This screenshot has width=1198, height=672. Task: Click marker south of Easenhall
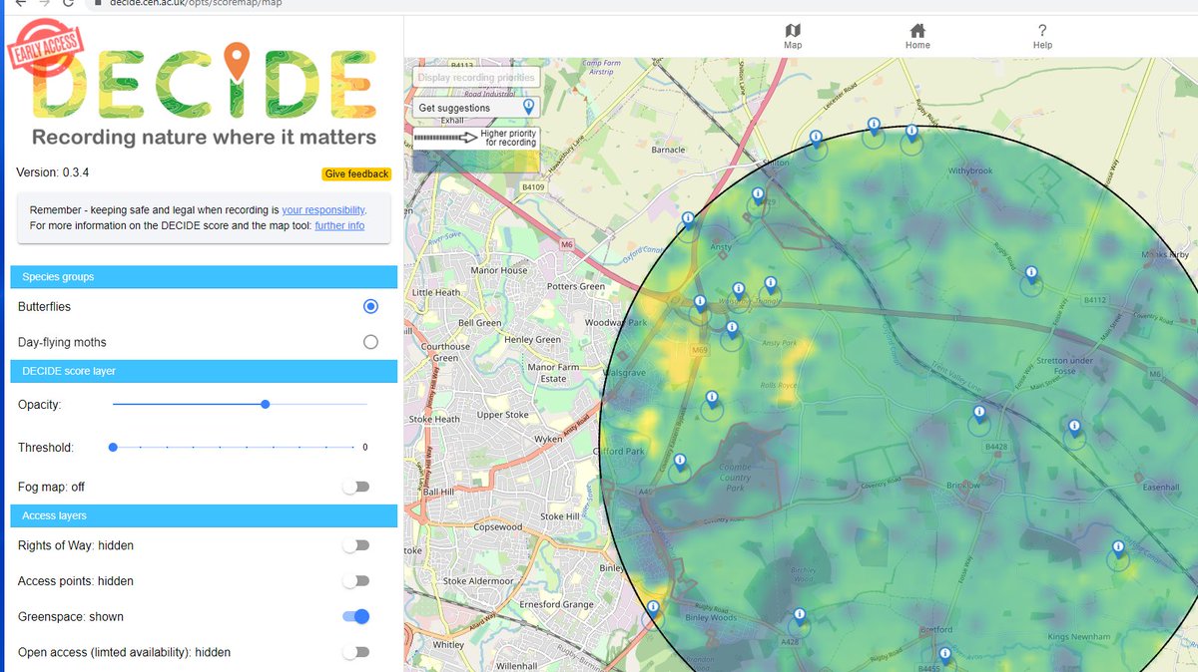click(1118, 550)
